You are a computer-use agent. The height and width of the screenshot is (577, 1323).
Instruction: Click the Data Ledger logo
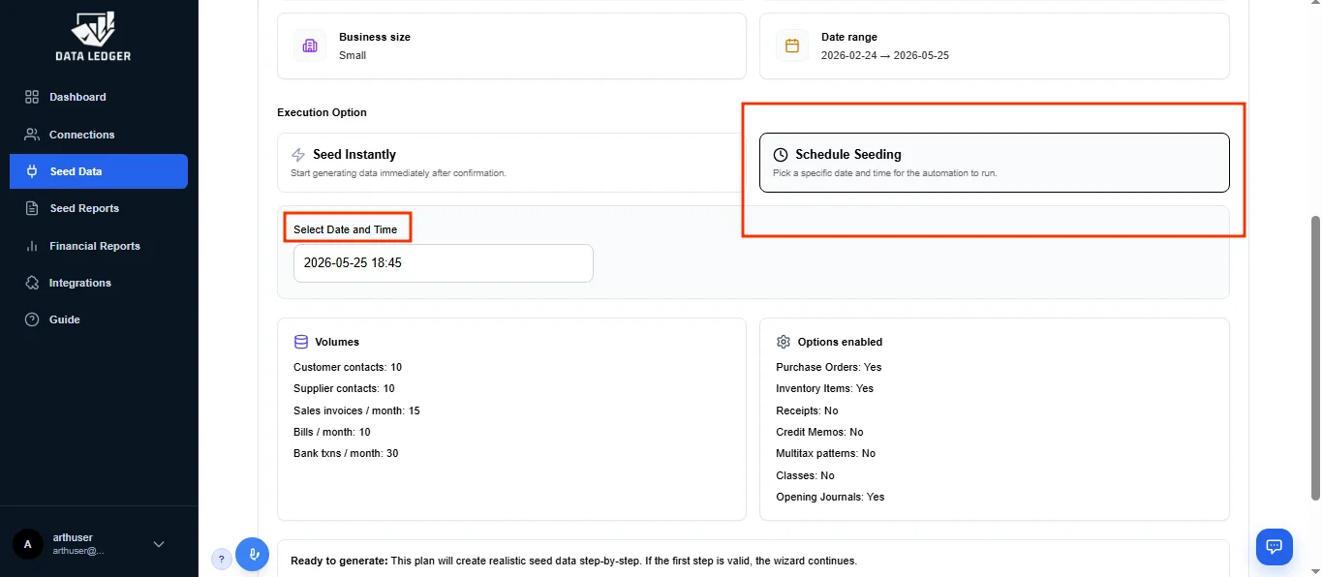point(93,37)
